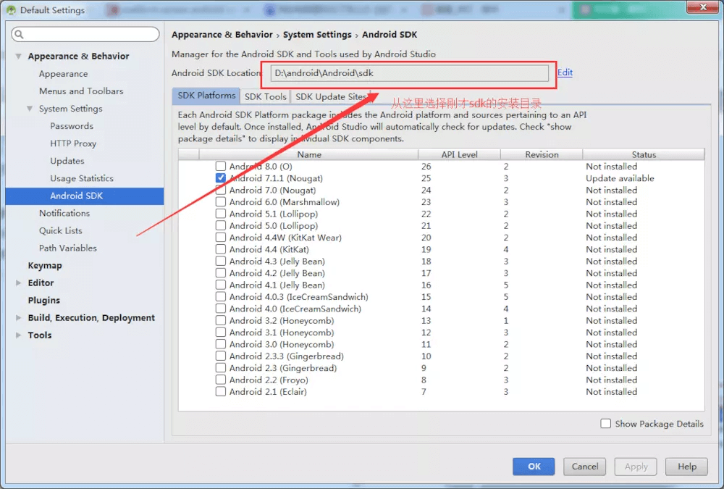Select the Android 4.4W (KitKat Wear) row
724x489 pixels.
[x=442, y=238]
